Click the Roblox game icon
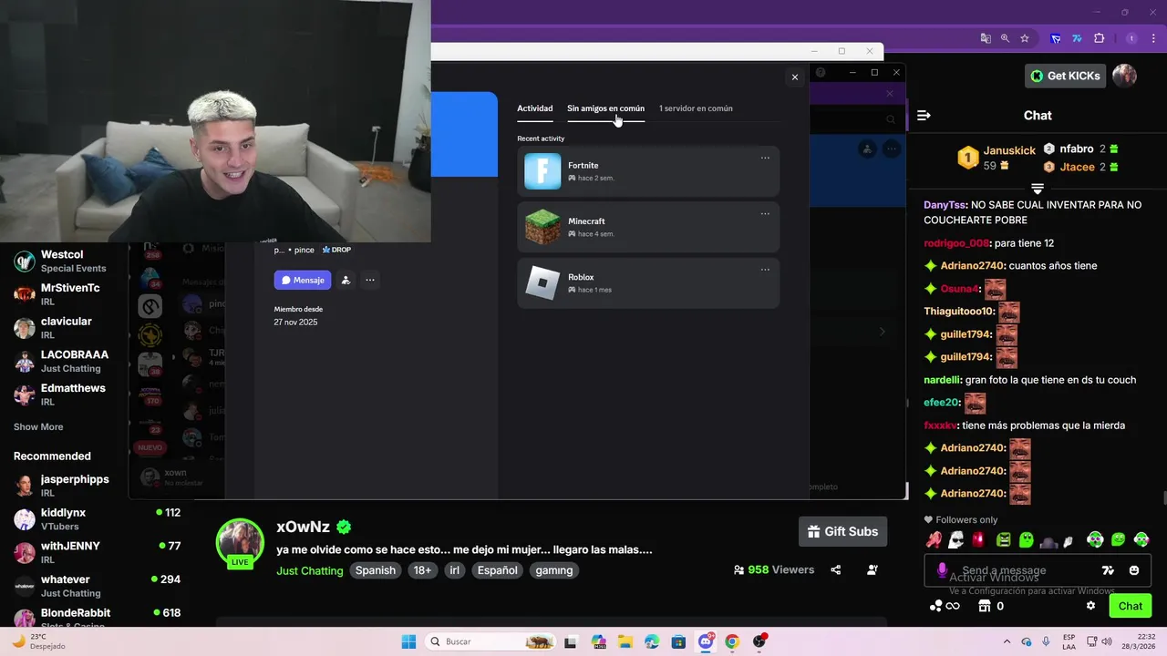This screenshot has height=656, width=1167. click(542, 282)
